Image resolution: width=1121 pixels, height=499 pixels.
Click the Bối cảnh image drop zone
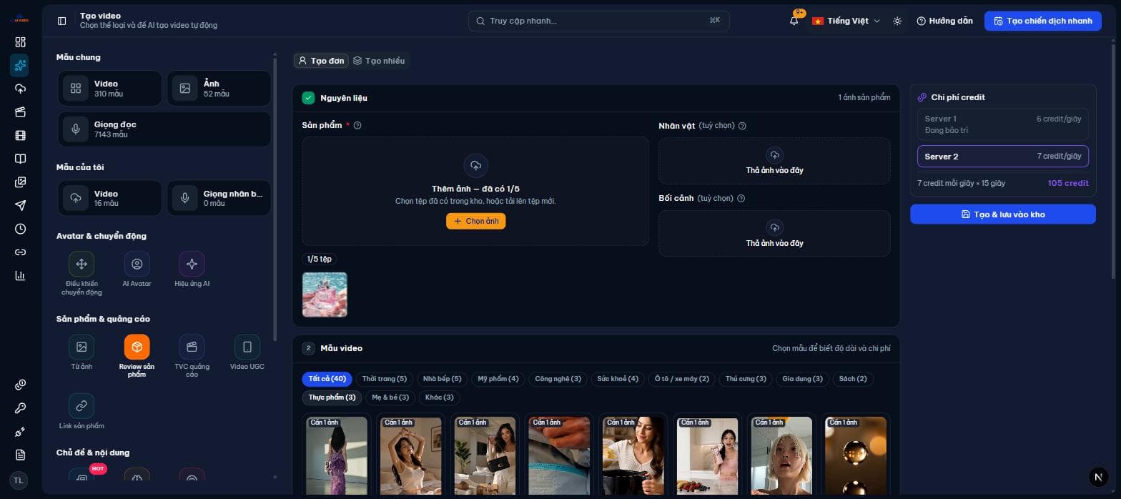[774, 234]
